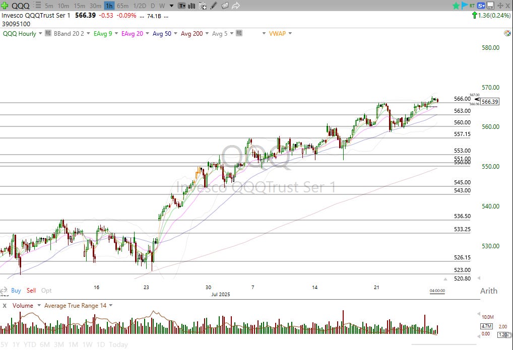Click the move-window crosshair arrows icon
Image resolution: width=513 pixels, height=350 pixels.
click(x=500, y=6)
